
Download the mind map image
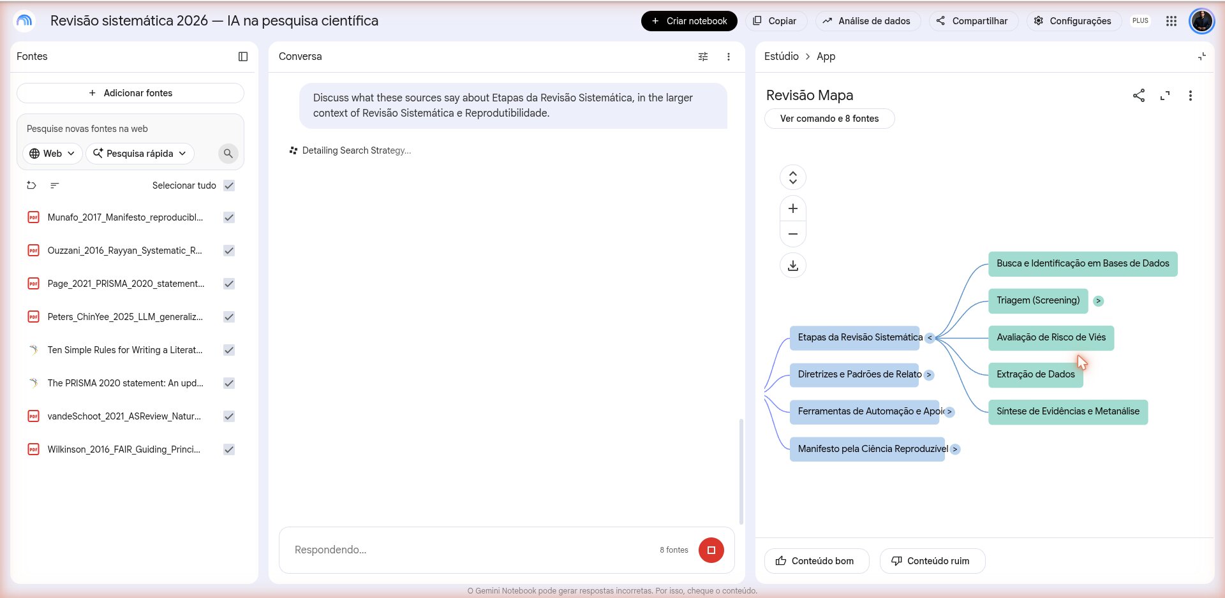pos(793,265)
